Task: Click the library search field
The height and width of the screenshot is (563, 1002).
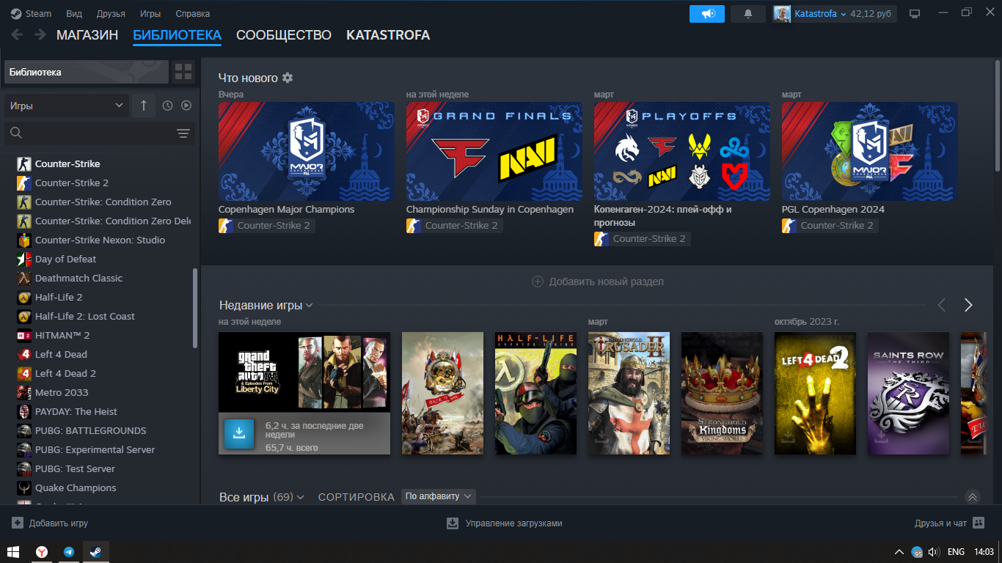Action: pyautogui.click(x=100, y=133)
